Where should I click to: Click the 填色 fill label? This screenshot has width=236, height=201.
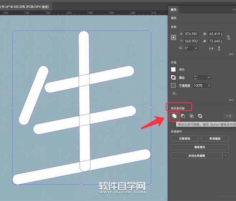182,69
